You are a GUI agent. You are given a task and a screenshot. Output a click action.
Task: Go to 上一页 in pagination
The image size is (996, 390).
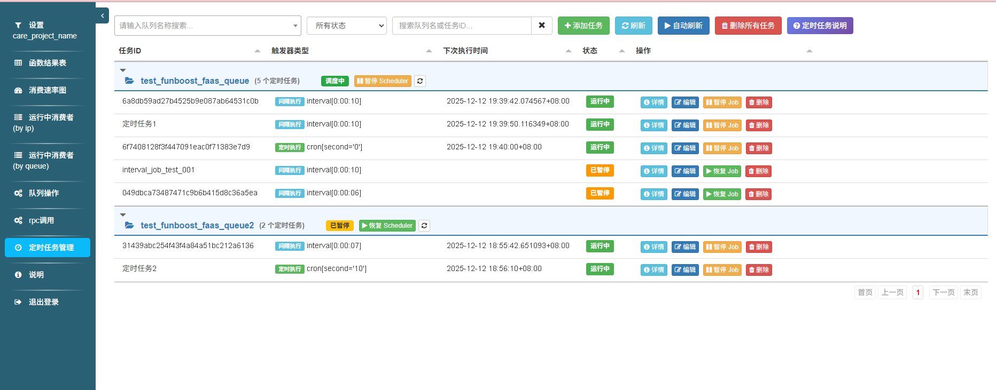pos(892,292)
